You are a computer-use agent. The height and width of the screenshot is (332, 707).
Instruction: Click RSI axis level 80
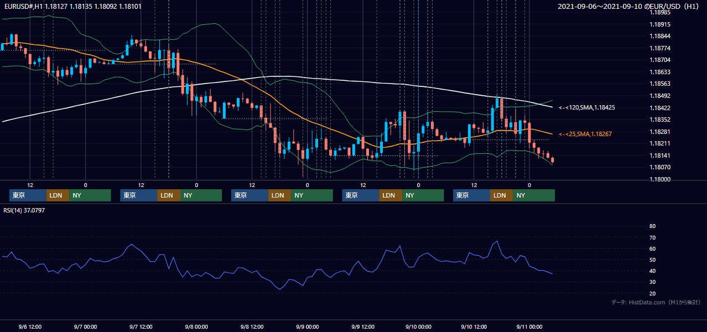(x=652, y=226)
